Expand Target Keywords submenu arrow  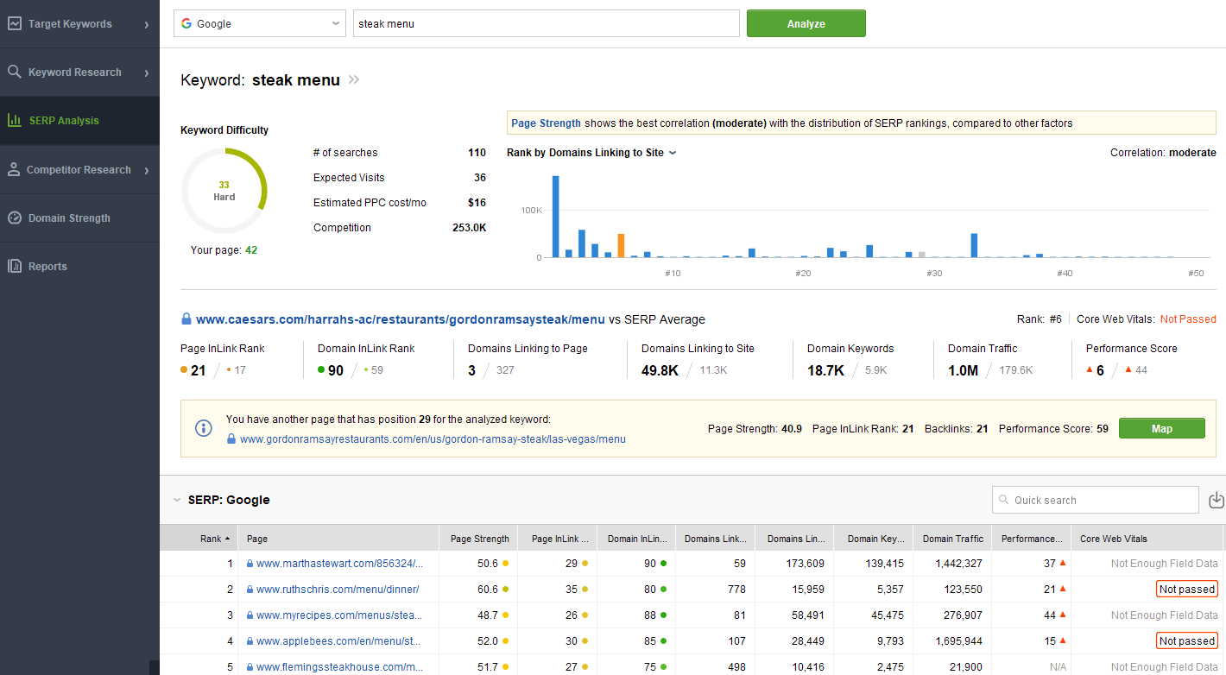click(x=147, y=25)
